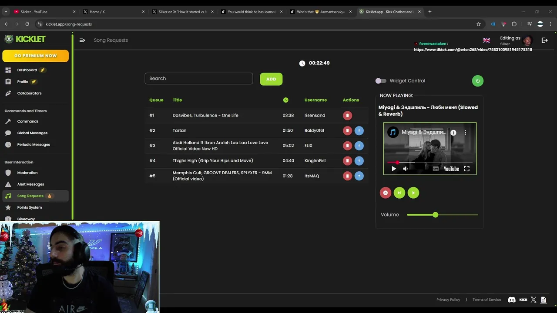
Task: Enter fullscreen in YouTube embed
Action: click(x=466, y=169)
